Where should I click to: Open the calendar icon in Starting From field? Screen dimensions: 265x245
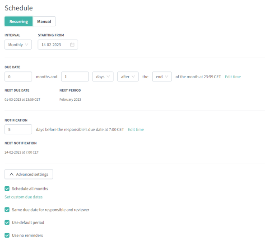point(72,45)
